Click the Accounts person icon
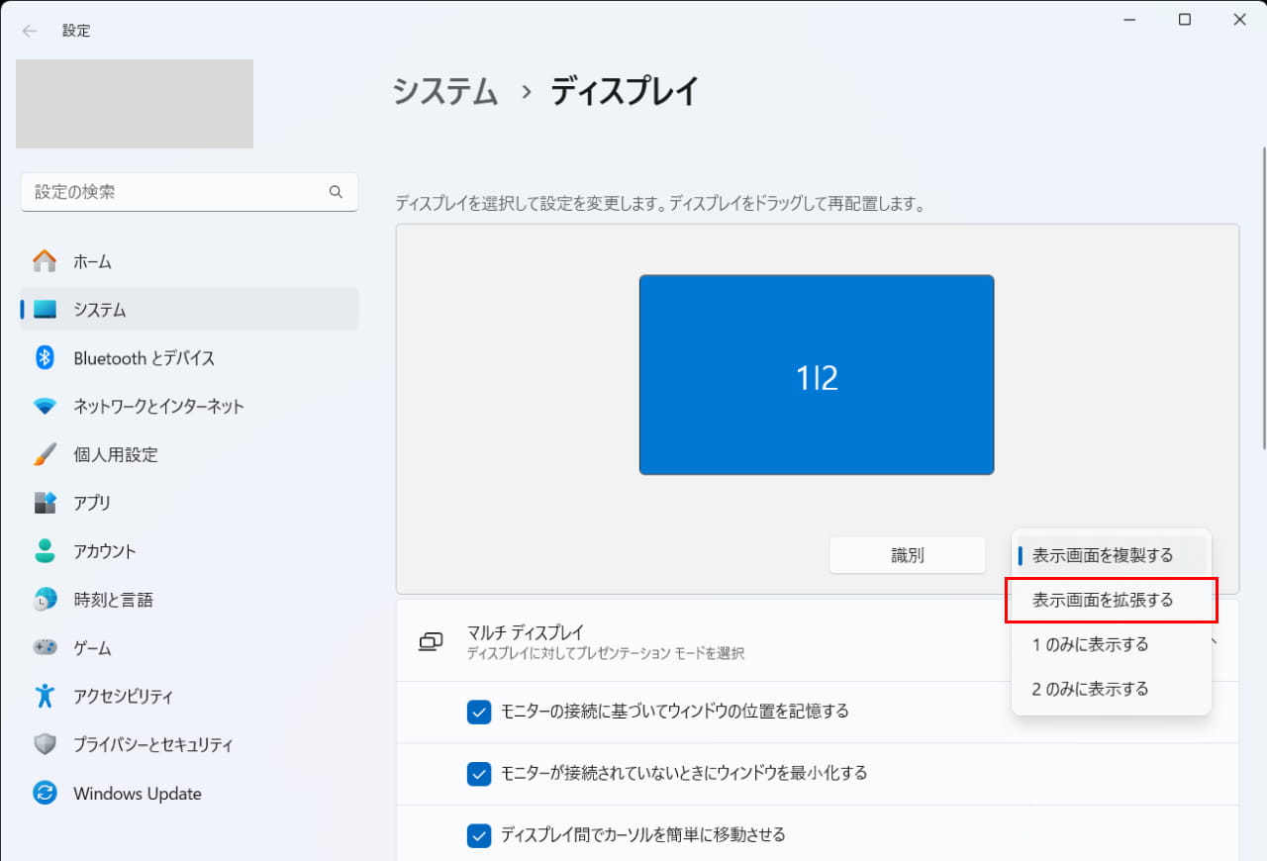The width and height of the screenshot is (1267, 861). pyautogui.click(x=45, y=551)
